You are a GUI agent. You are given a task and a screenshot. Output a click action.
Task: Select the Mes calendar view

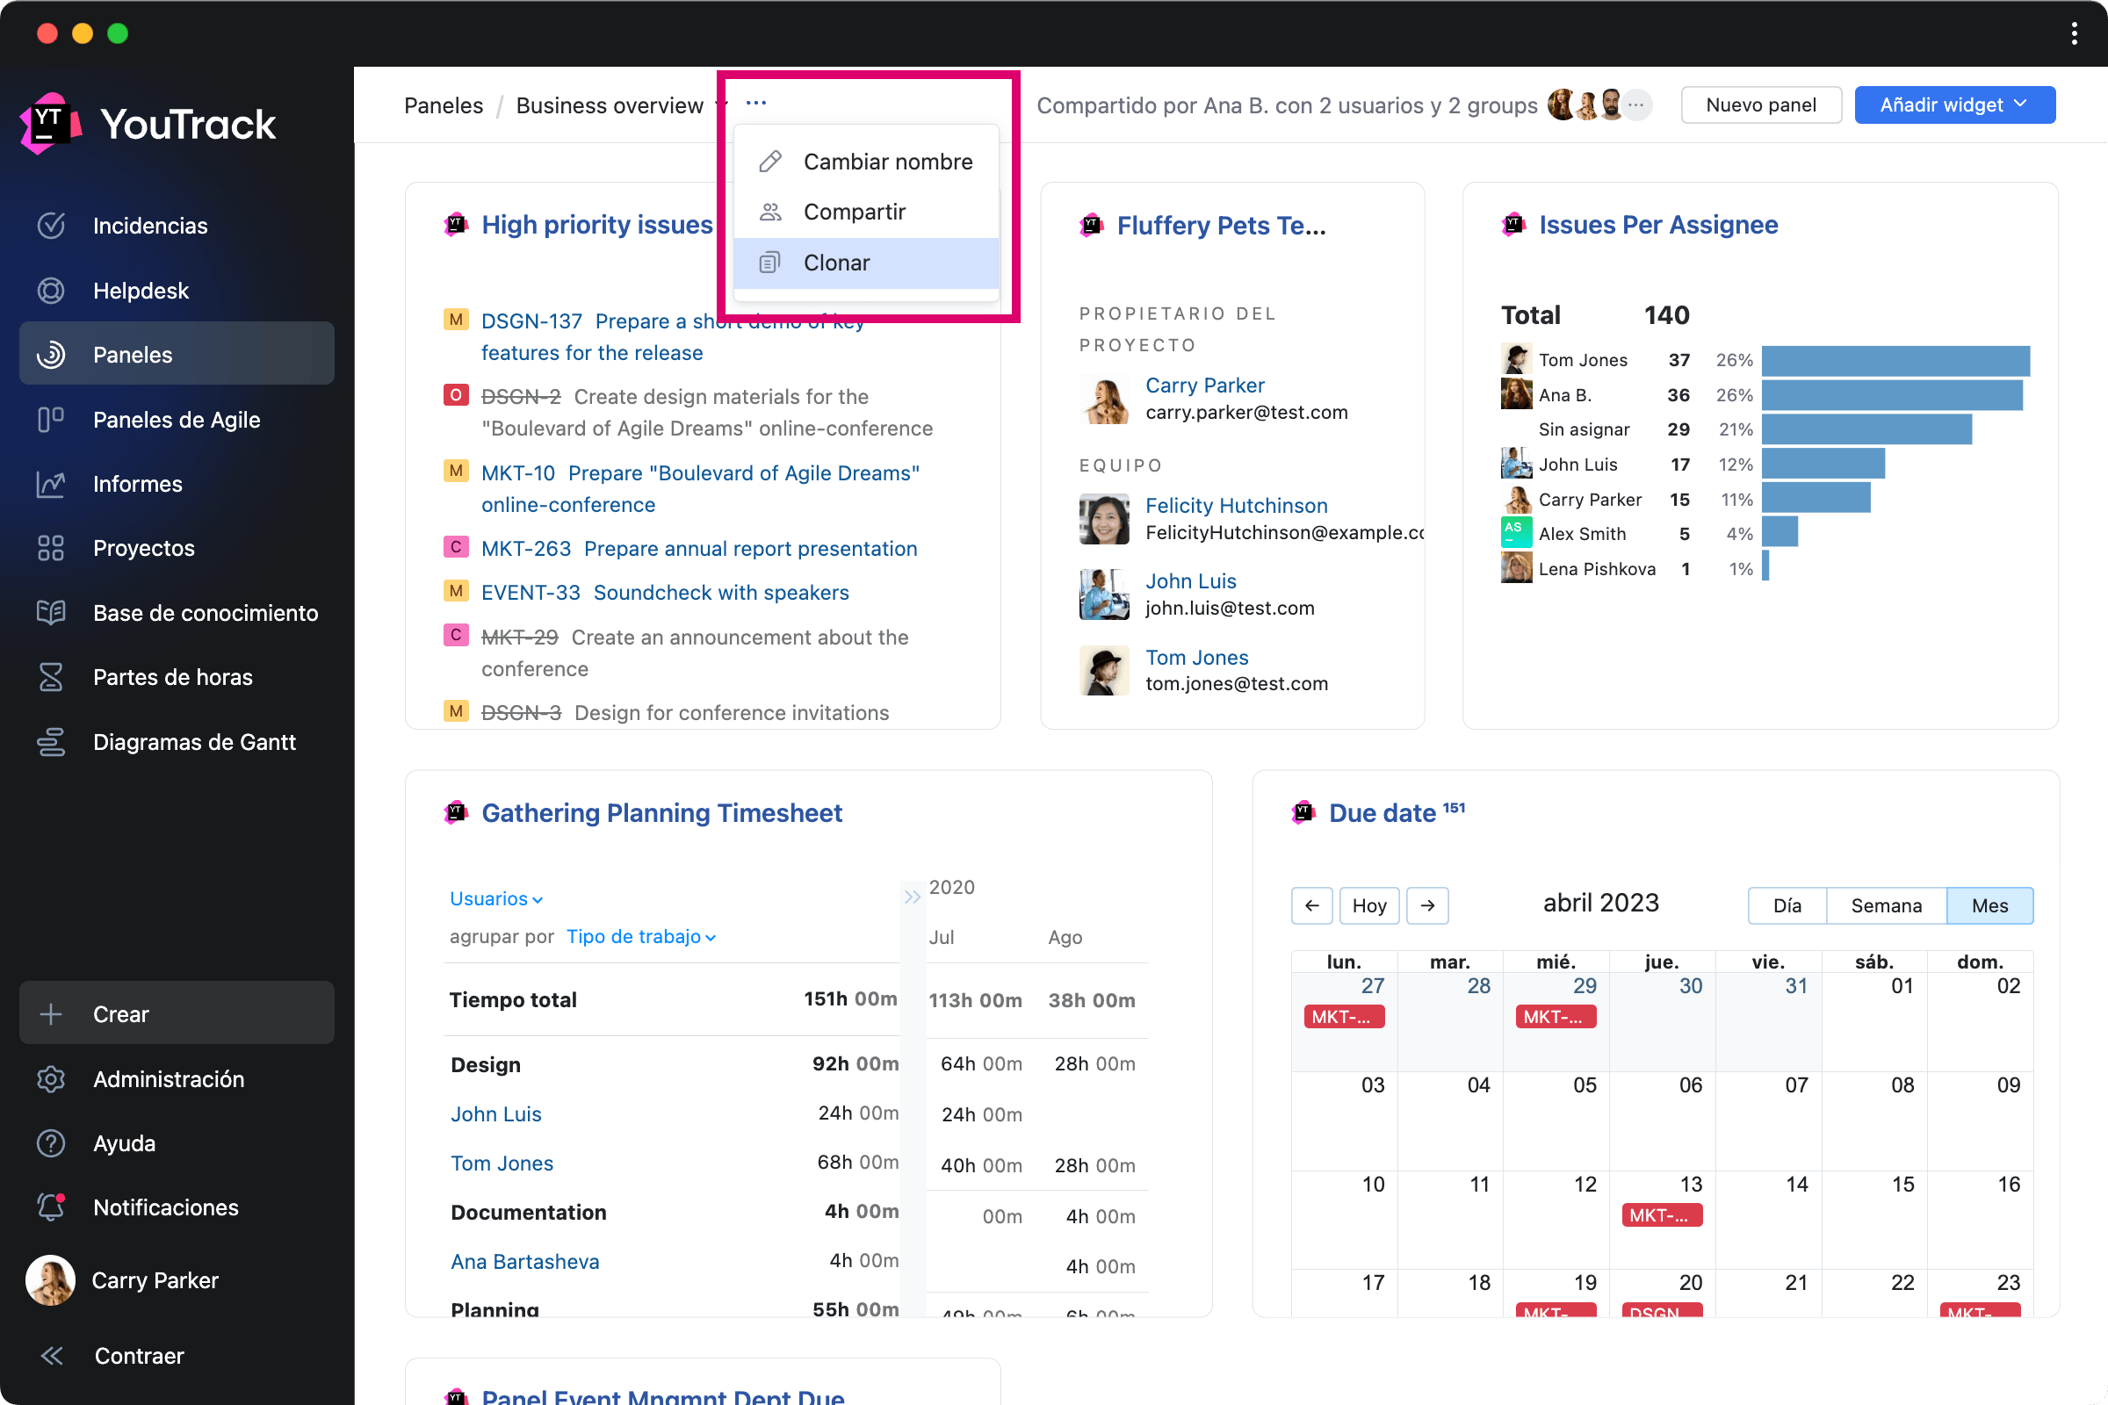click(x=1989, y=906)
